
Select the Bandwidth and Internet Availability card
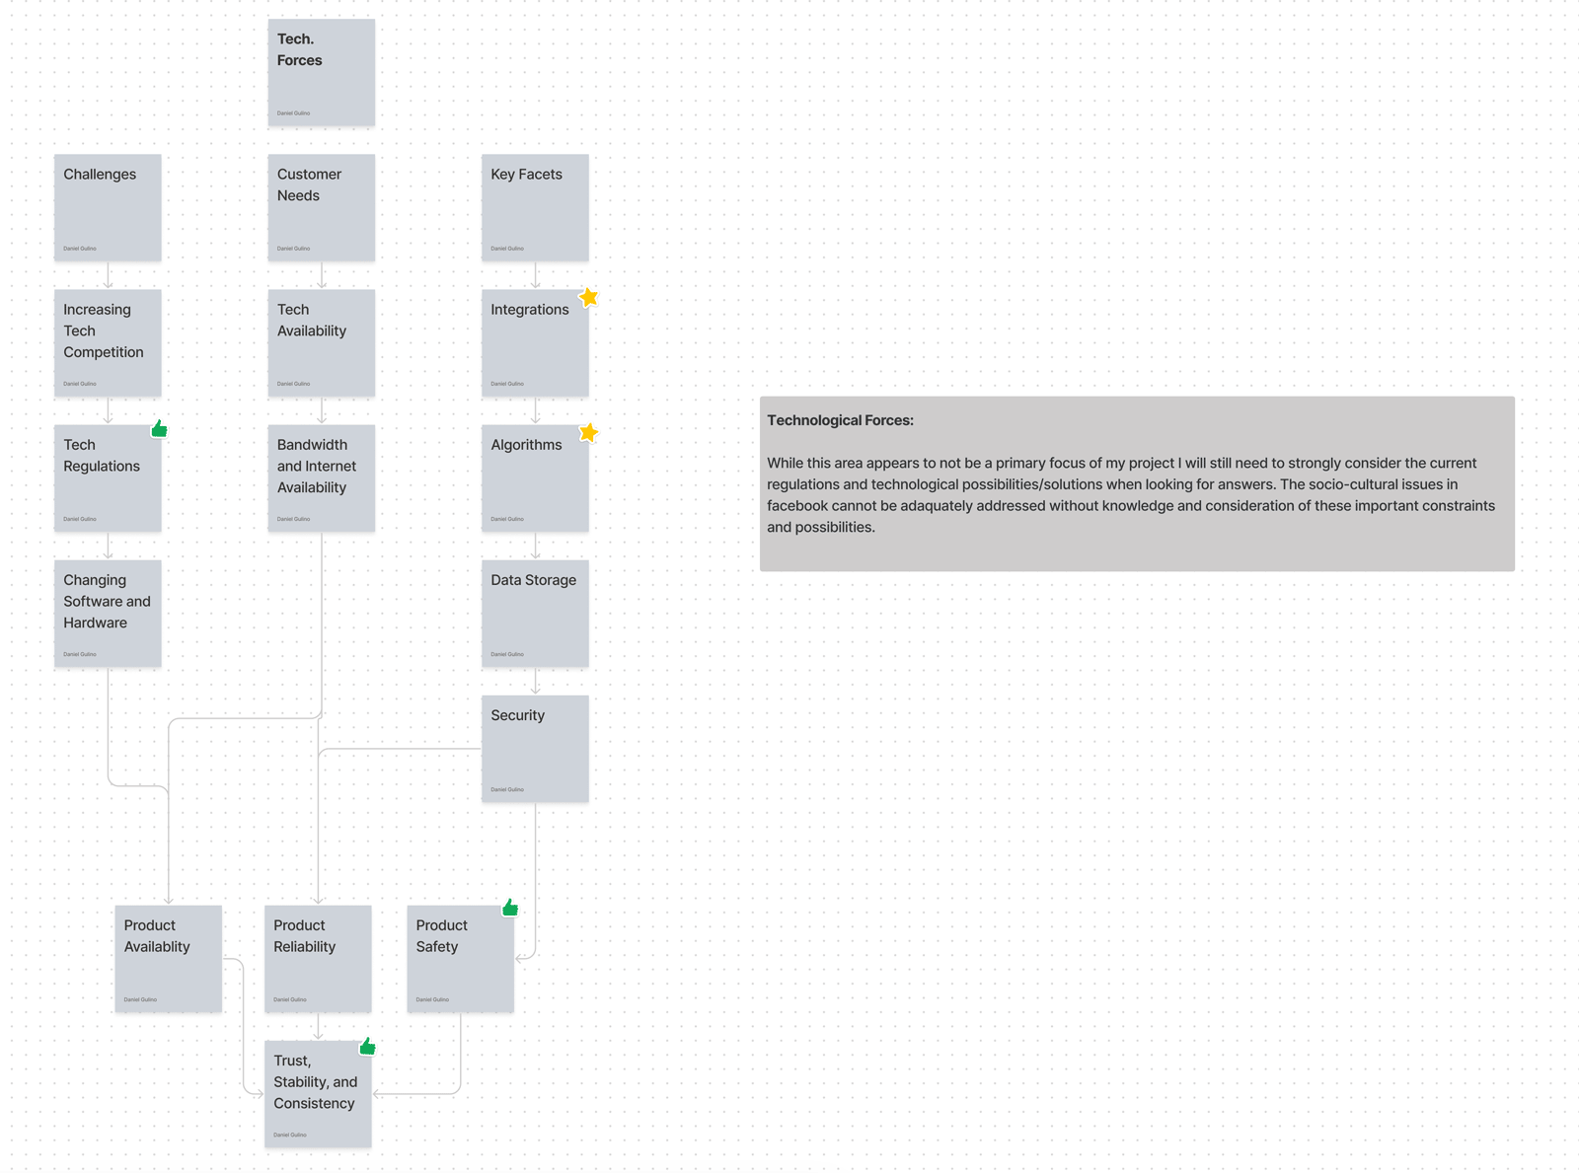(x=322, y=478)
